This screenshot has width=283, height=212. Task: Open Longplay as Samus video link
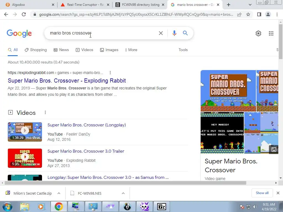click(x=108, y=177)
